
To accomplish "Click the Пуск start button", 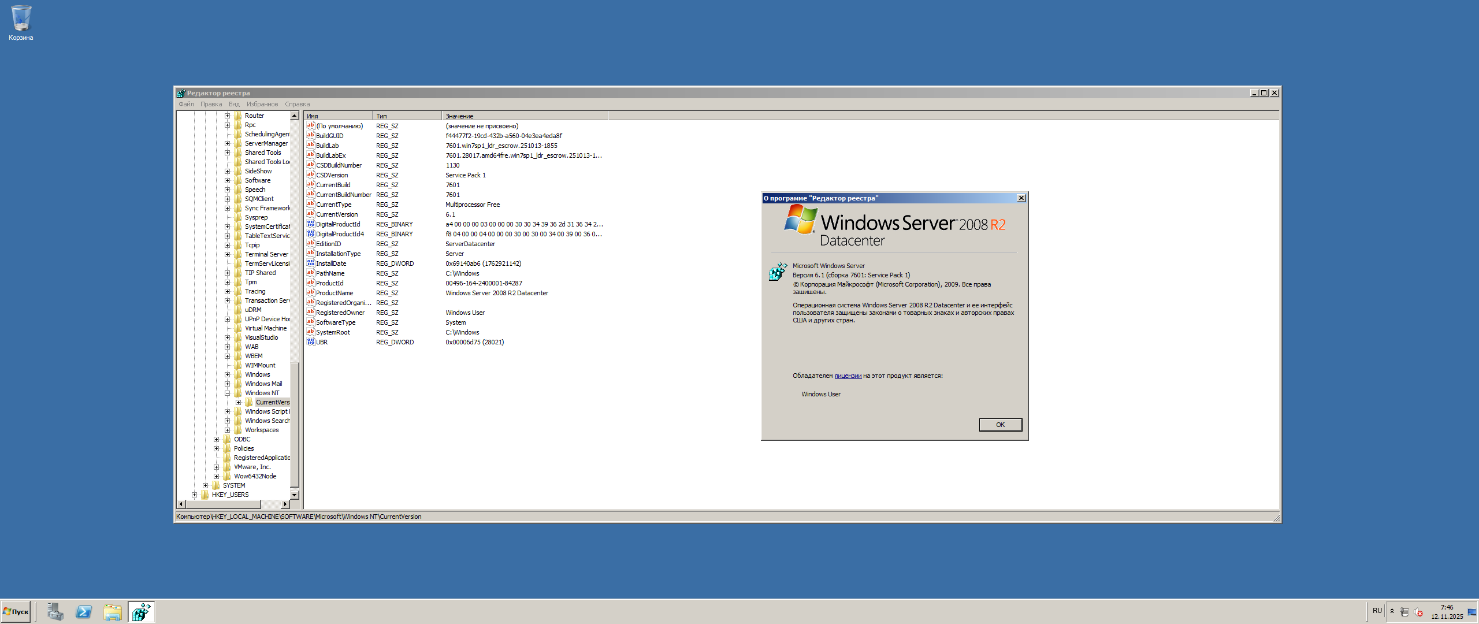I will pyautogui.click(x=16, y=611).
